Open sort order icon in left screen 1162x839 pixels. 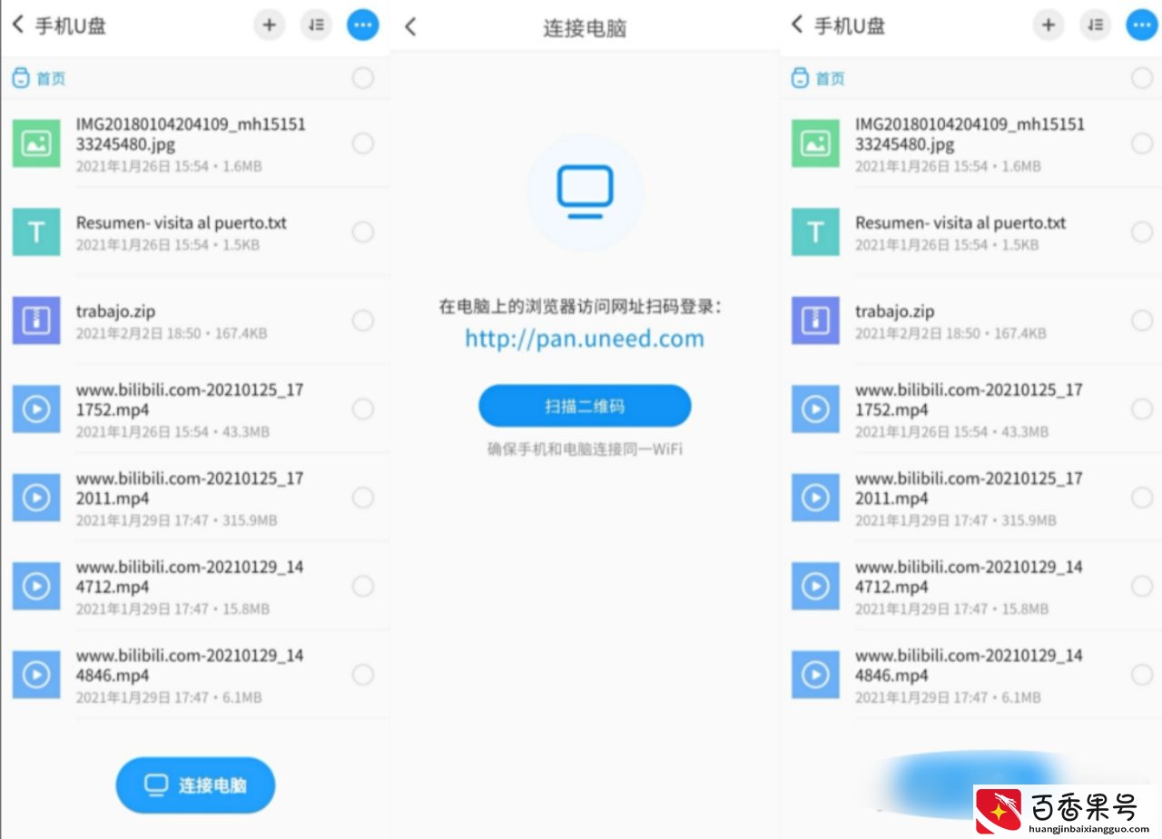316,25
